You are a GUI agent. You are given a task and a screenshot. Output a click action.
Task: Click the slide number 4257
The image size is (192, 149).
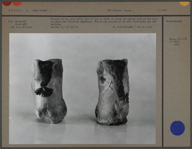tap(177, 44)
